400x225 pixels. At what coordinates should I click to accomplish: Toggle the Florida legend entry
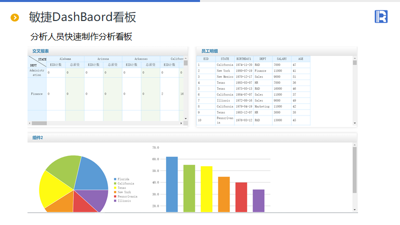[123, 179]
